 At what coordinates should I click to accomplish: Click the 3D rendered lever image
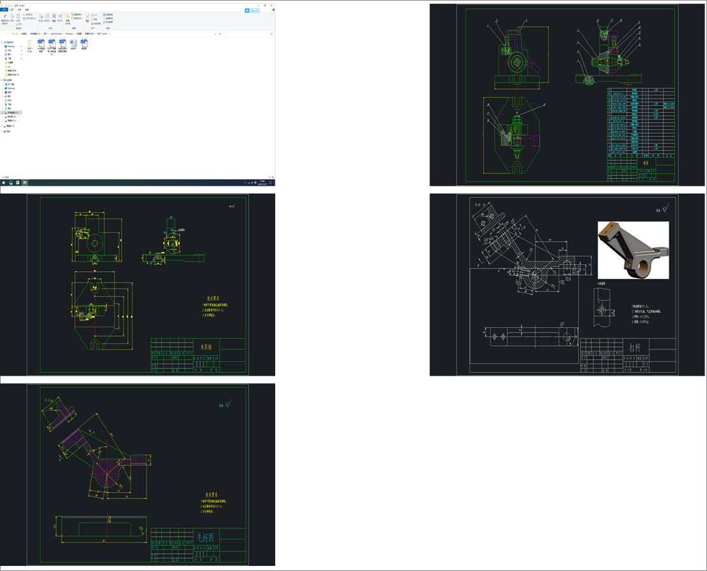click(x=633, y=250)
